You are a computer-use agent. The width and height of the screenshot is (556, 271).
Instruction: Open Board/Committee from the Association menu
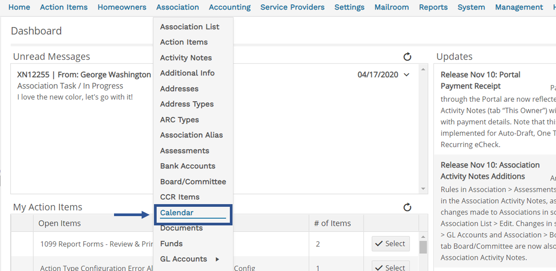point(193,182)
